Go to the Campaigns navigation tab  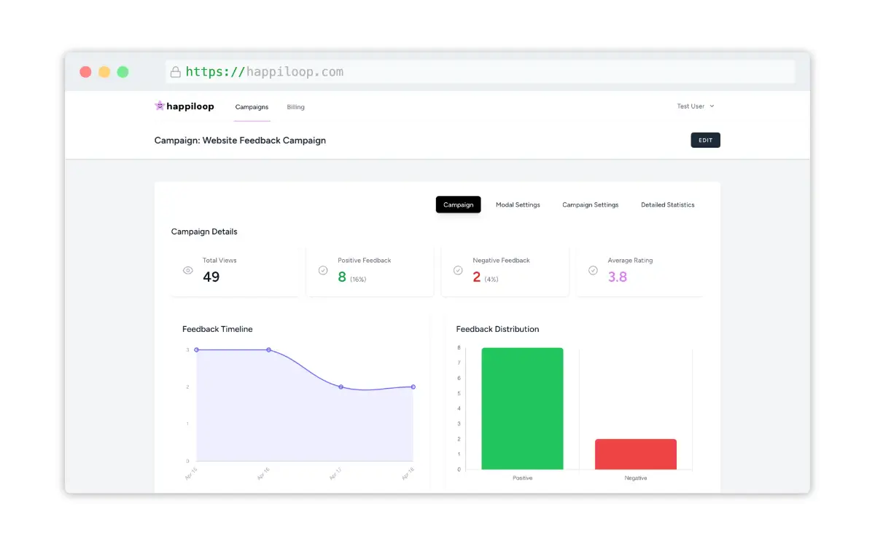click(x=252, y=107)
